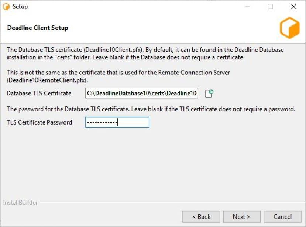Click the Setup title bar text

click(20, 7)
